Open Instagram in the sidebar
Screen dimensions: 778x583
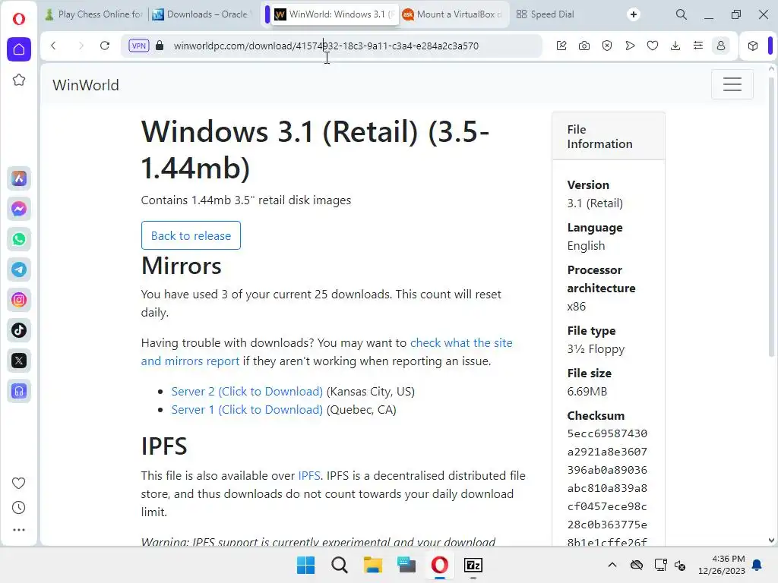[19, 300]
